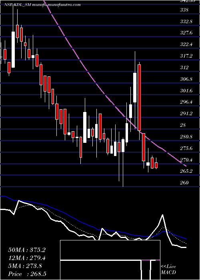This screenshot has height=280, width=200.
Task: Click the 270.4 price axis label
Action: point(186,160)
